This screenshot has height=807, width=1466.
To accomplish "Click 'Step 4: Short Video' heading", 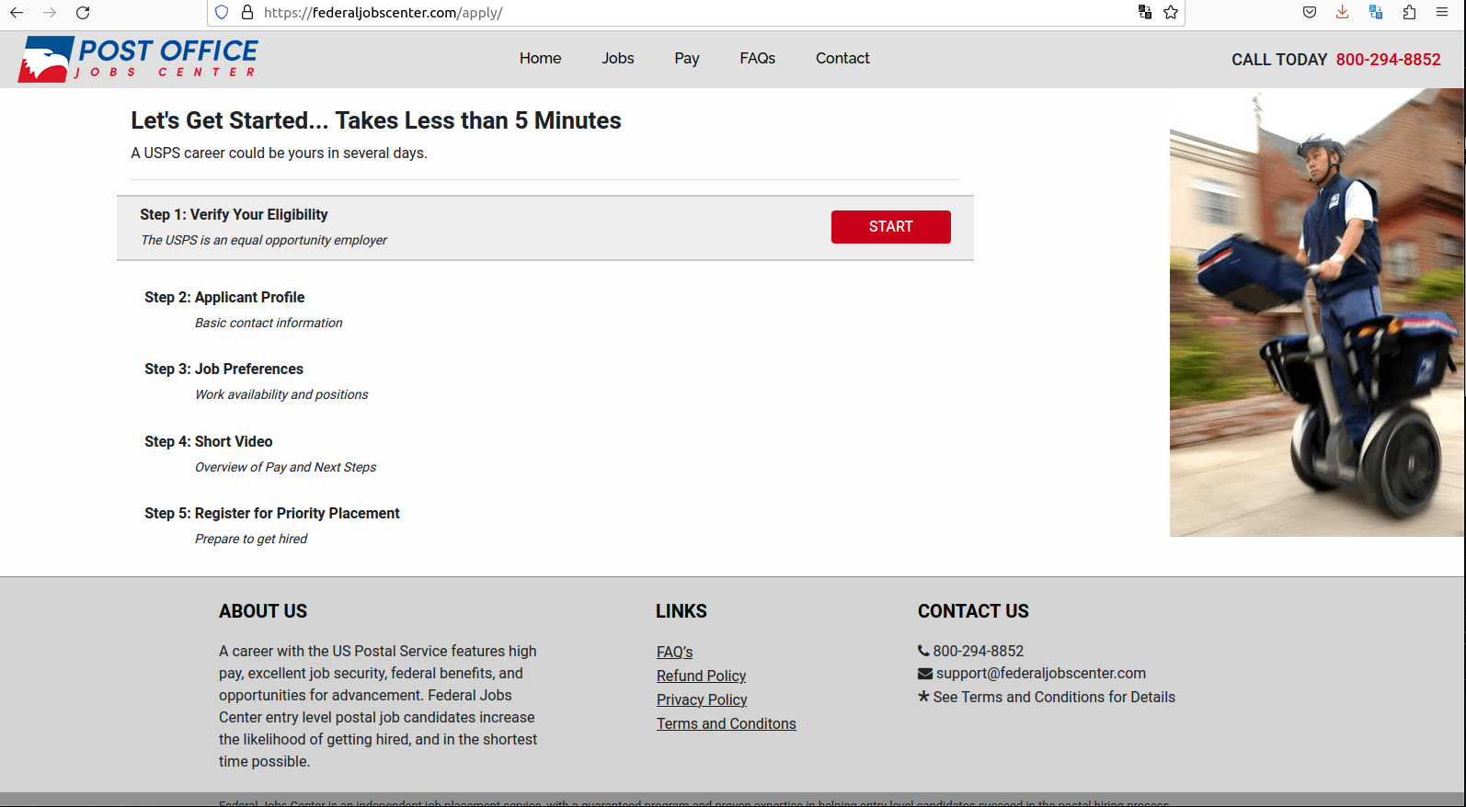I will point(208,441).
